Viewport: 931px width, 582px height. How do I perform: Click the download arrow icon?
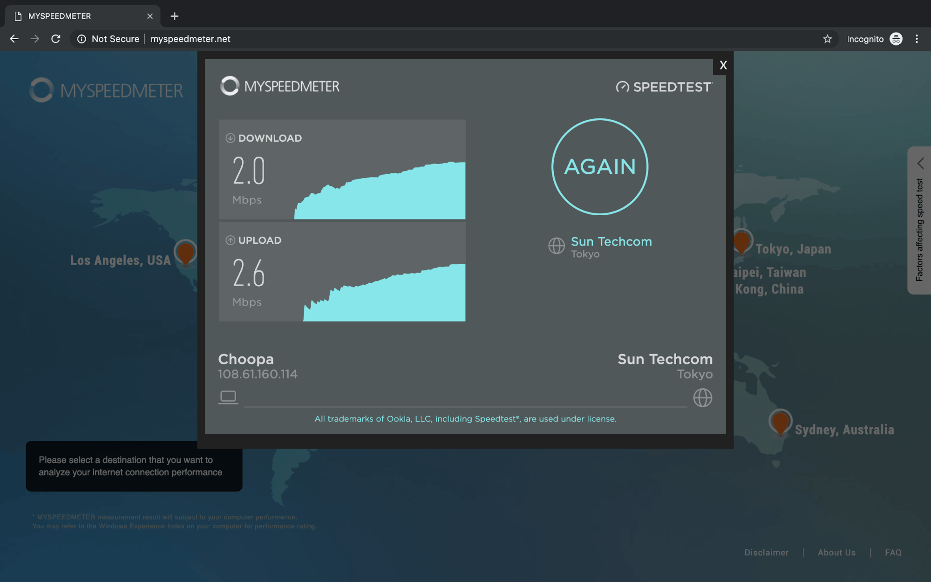tap(230, 138)
